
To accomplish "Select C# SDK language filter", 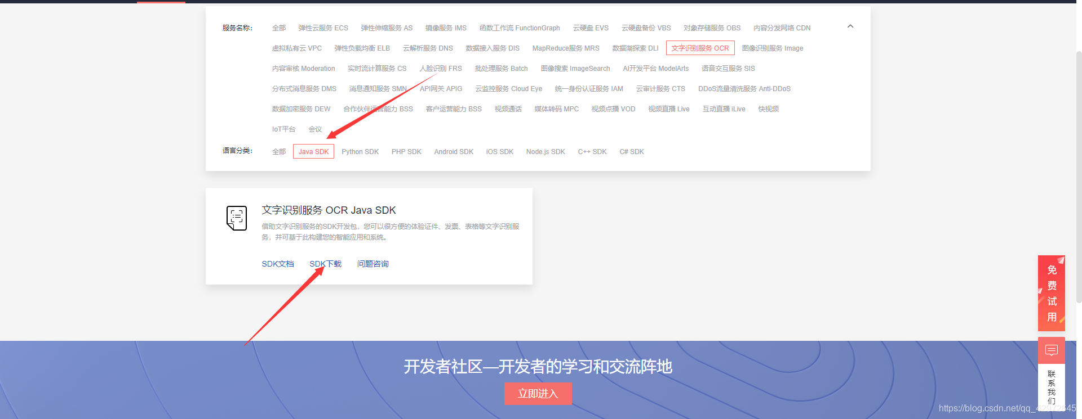I will (x=632, y=152).
